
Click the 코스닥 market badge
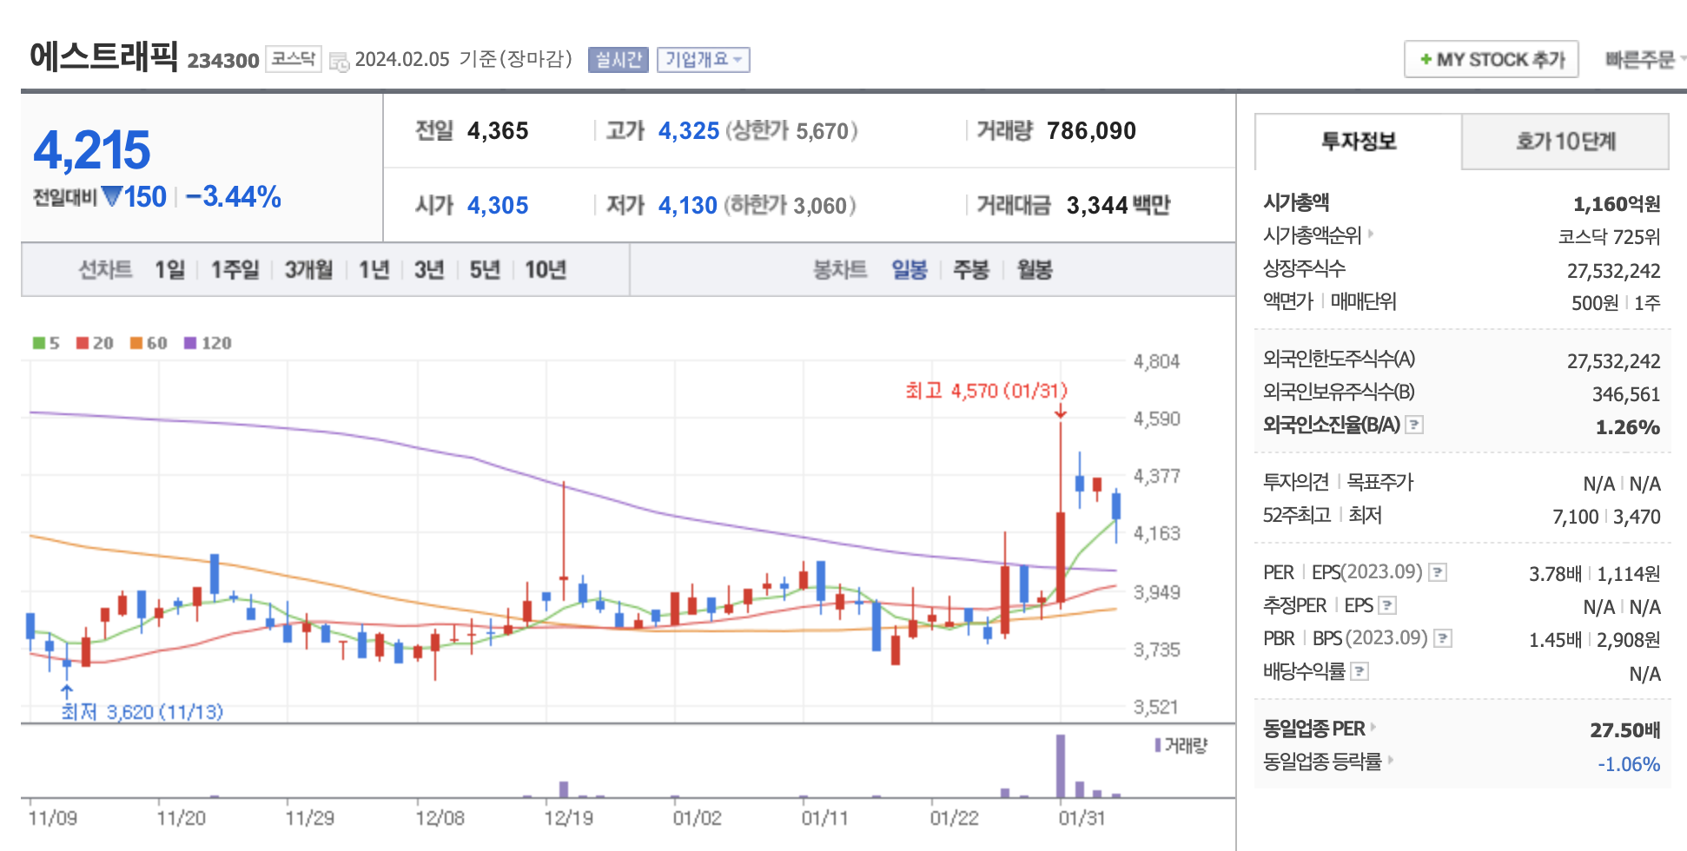coord(294,59)
